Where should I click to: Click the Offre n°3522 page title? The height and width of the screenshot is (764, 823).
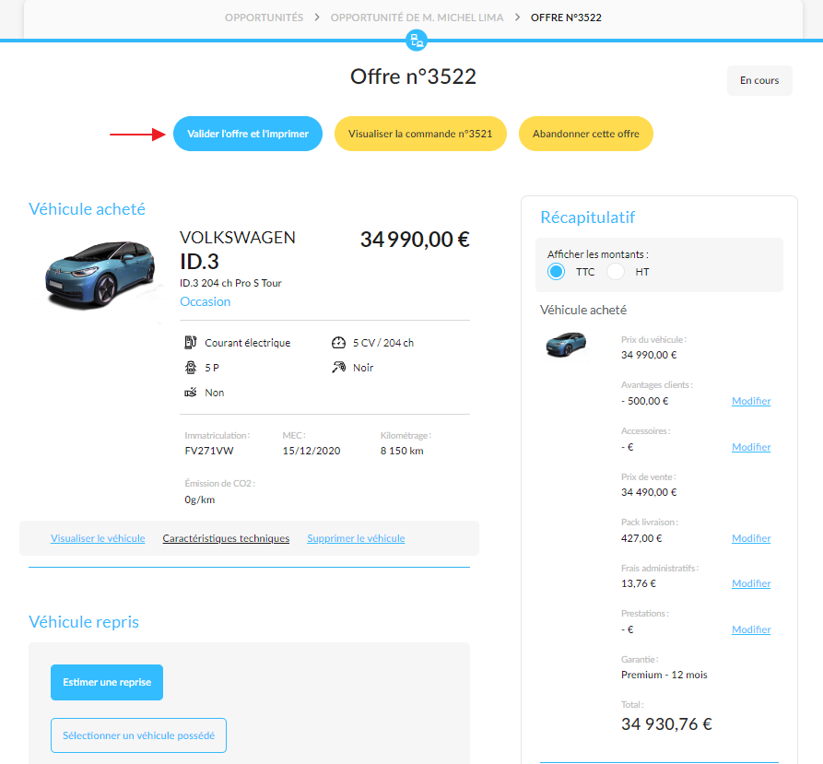click(413, 76)
